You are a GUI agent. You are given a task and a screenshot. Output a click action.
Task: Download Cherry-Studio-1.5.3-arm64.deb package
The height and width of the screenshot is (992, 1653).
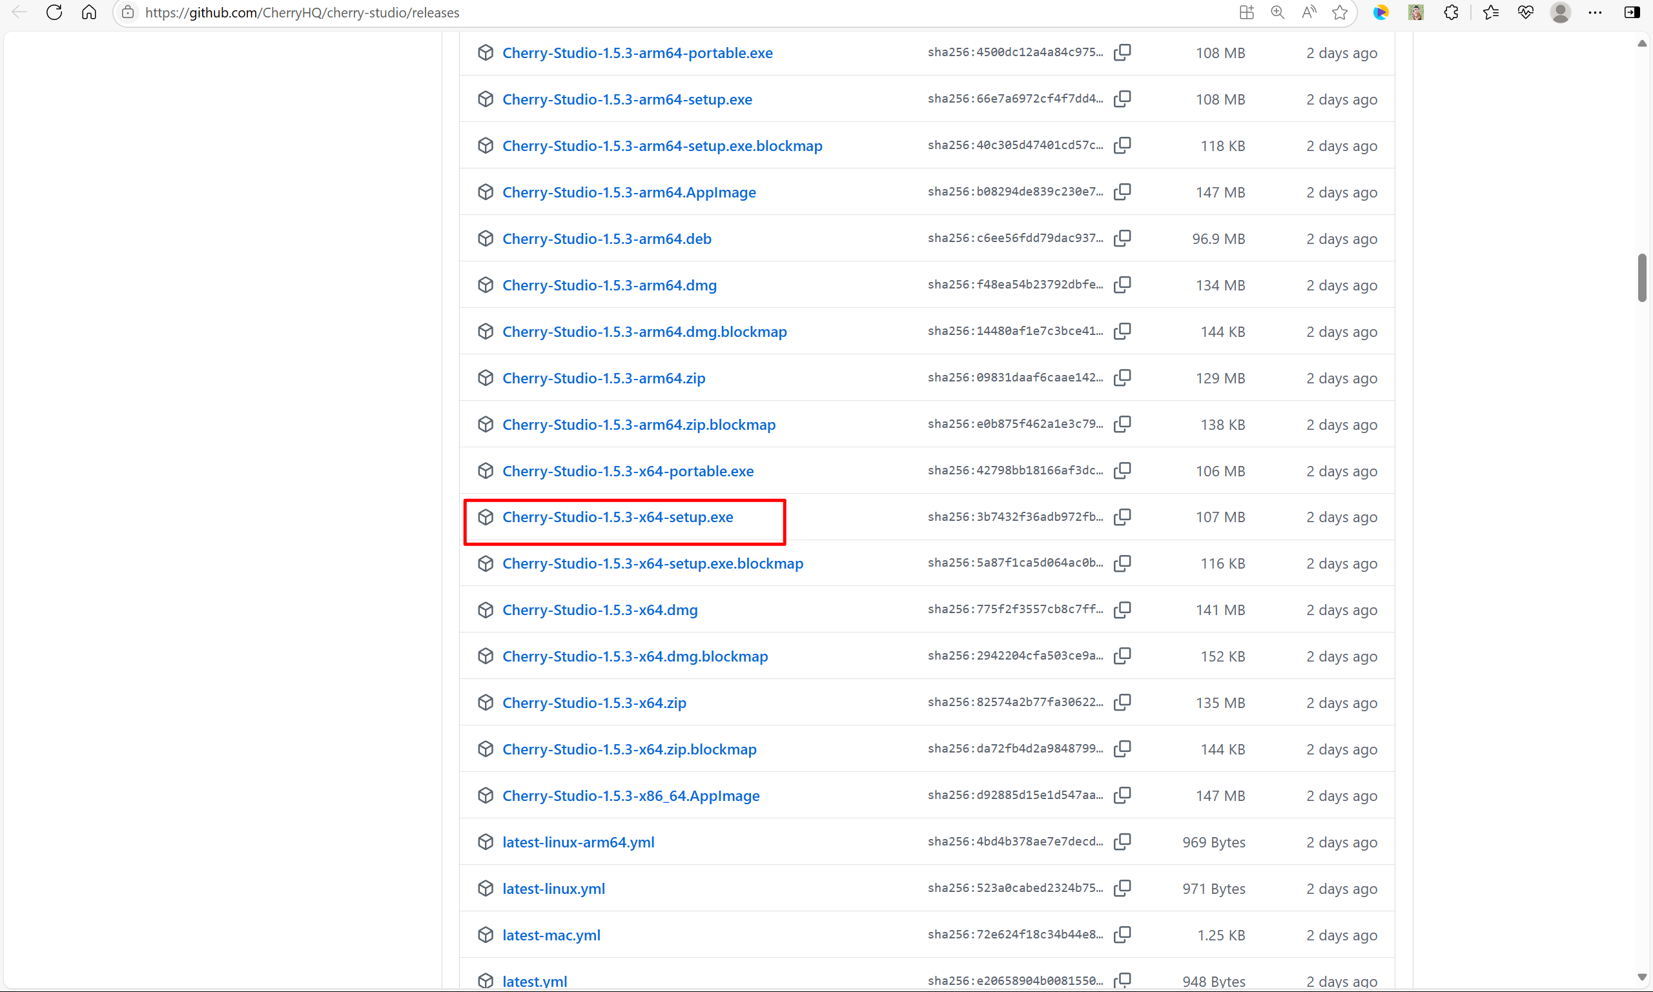click(x=606, y=239)
